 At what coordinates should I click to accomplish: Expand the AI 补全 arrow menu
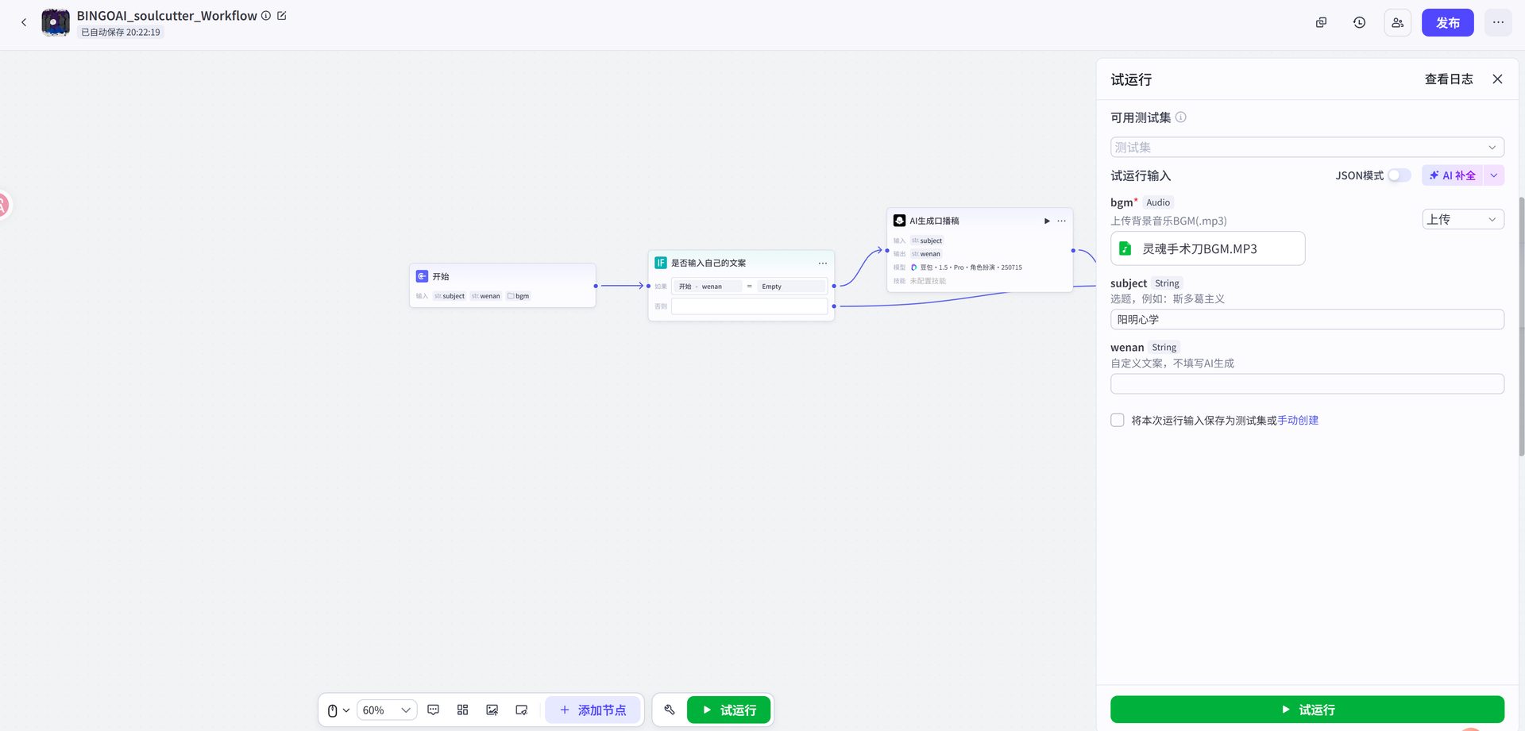tap(1493, 175)
